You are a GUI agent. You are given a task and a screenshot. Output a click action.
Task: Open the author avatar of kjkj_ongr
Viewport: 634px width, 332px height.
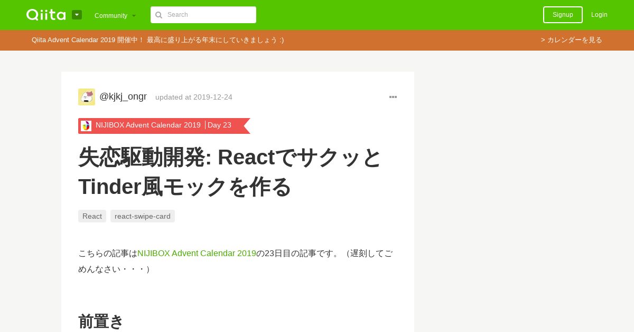[87, 97]
